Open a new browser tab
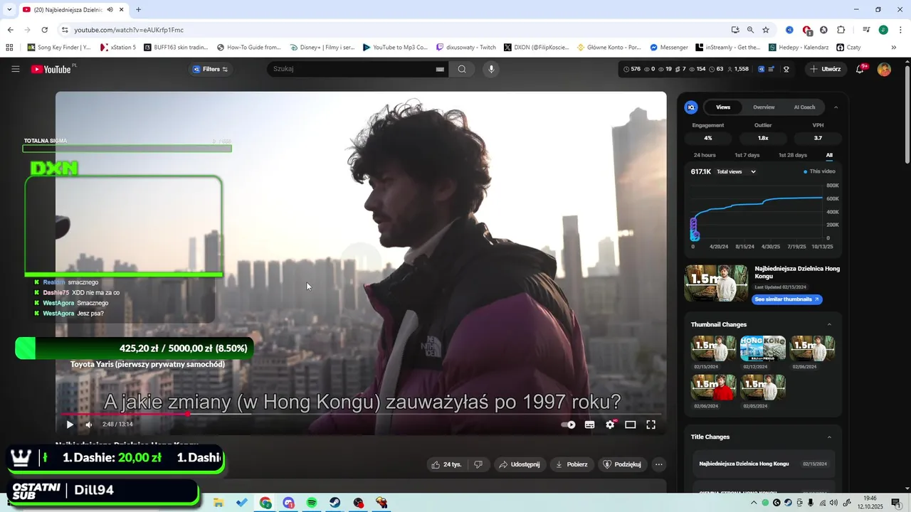Viewport: 911px width, 512px height. pyautogui.click(x=138, y=9)
